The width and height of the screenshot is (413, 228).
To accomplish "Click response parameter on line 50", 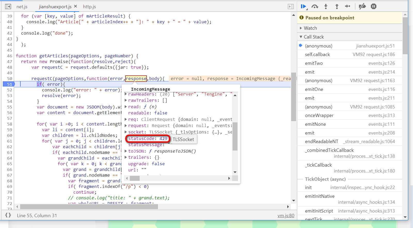I will 136,78.
